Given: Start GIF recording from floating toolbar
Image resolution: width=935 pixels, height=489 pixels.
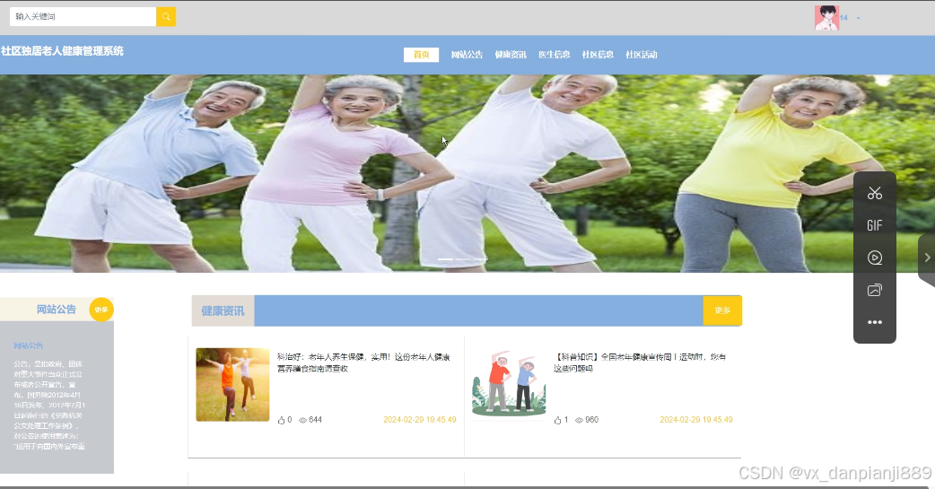Looking at the screenshot, I should 874,225.
